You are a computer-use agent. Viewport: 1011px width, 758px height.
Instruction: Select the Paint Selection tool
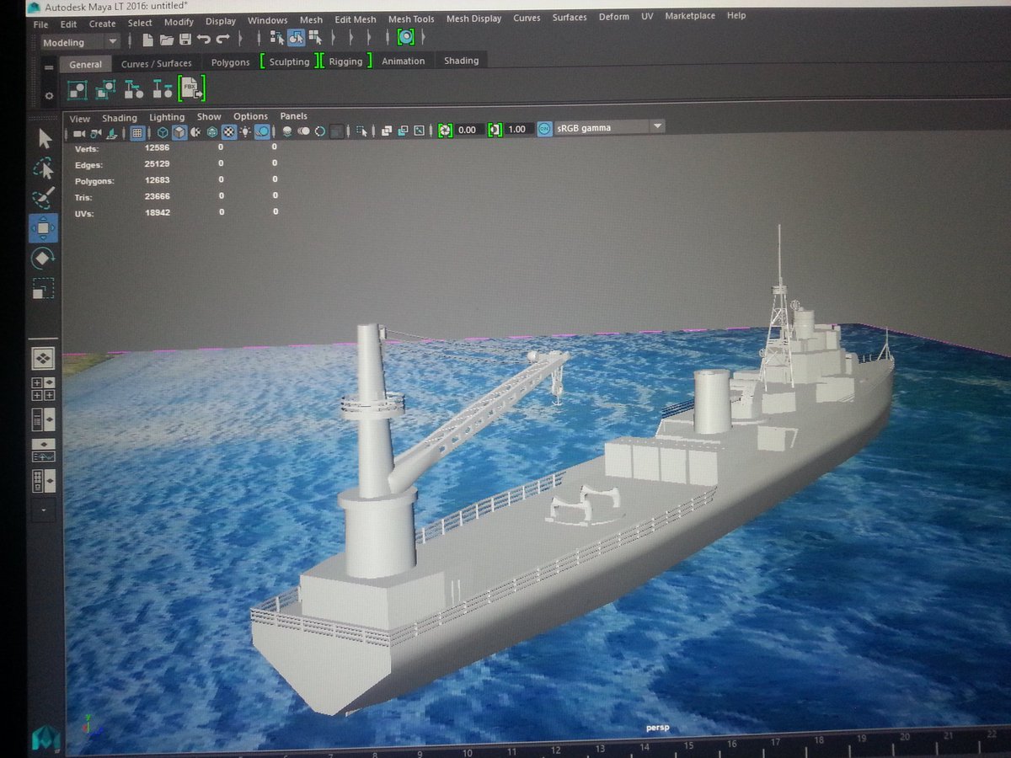point(43,199)
